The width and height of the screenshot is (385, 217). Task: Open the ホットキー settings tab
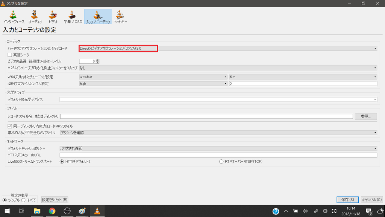coord(120,17)
